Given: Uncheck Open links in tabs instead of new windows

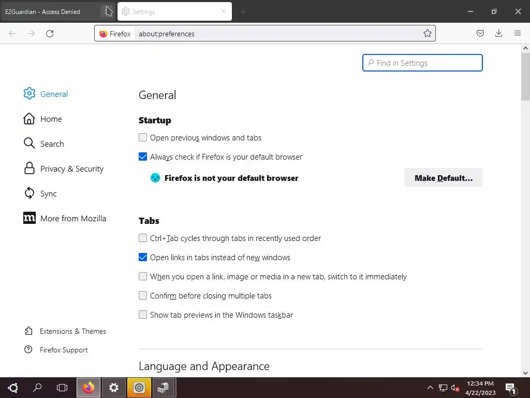Looking at the screenshot, I should tap(143, 257).
